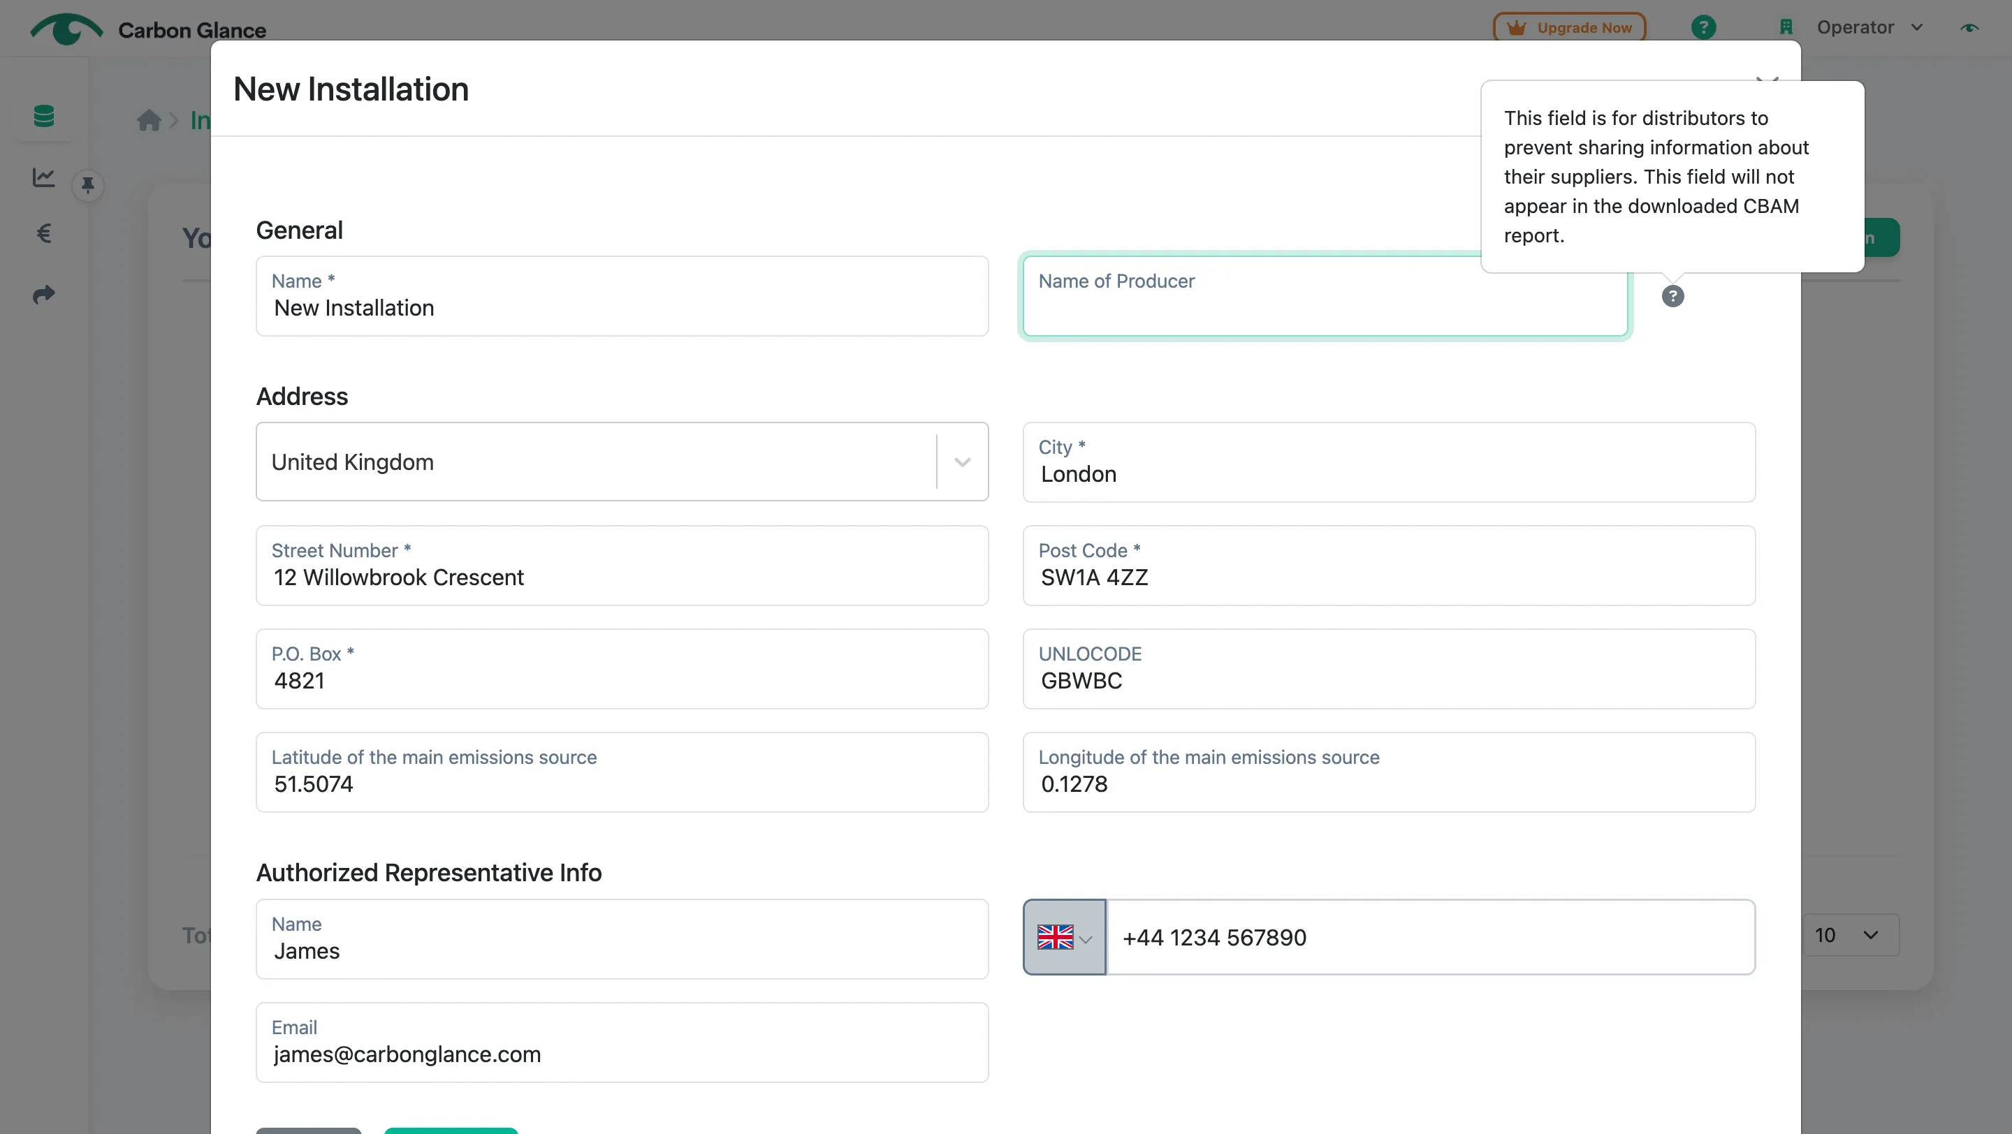Open the Operator account dropdown
This screenshot has width=2012, height=1134.
coord(1869,27)
